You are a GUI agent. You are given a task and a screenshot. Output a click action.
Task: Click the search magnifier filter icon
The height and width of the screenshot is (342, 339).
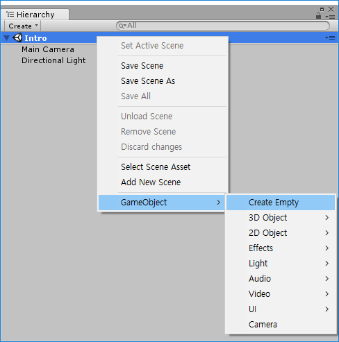pos(122,26)
